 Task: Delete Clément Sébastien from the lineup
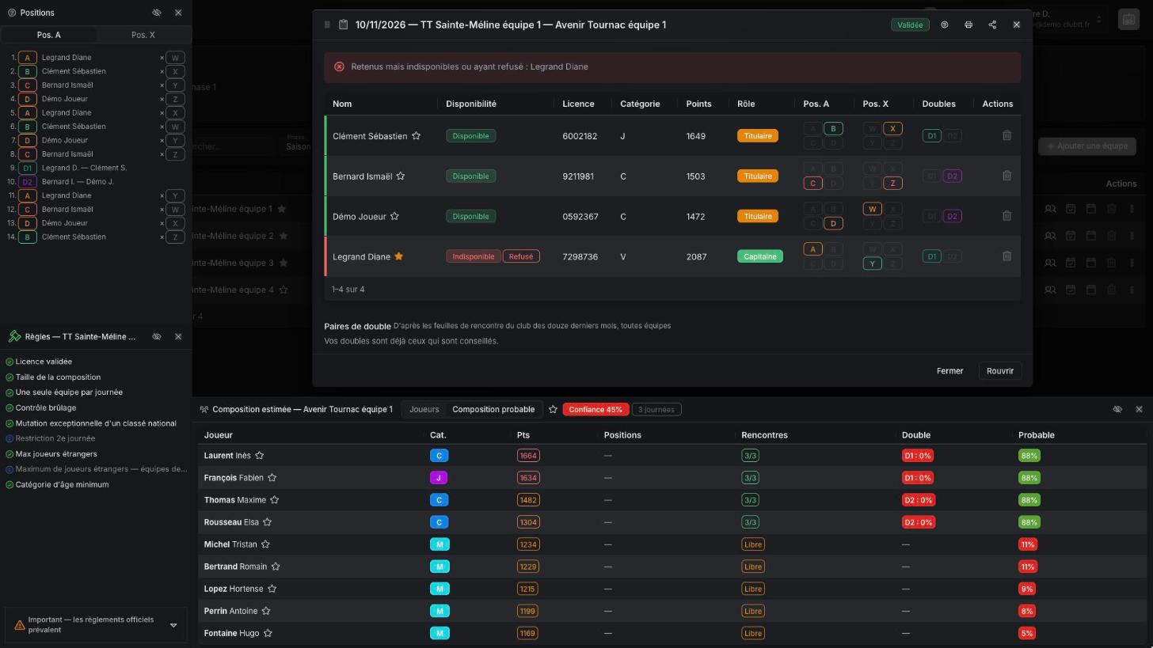pos(1006,135)
